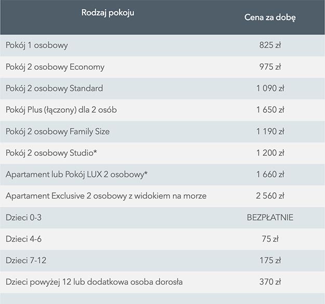Click the 1 090 zł price

pyautogui.click(x=270, y=88)
